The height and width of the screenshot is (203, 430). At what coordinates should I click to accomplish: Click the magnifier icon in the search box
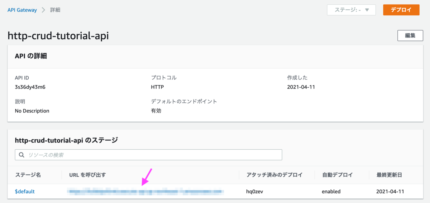point(21,155)
